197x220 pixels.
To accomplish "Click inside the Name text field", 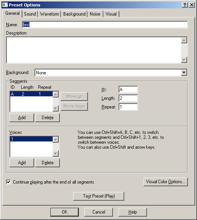I will click(105, 25).
